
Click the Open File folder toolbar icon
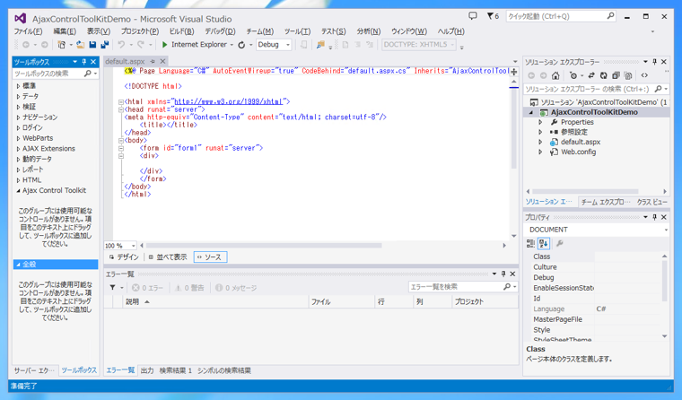click(x=81, y=44)
